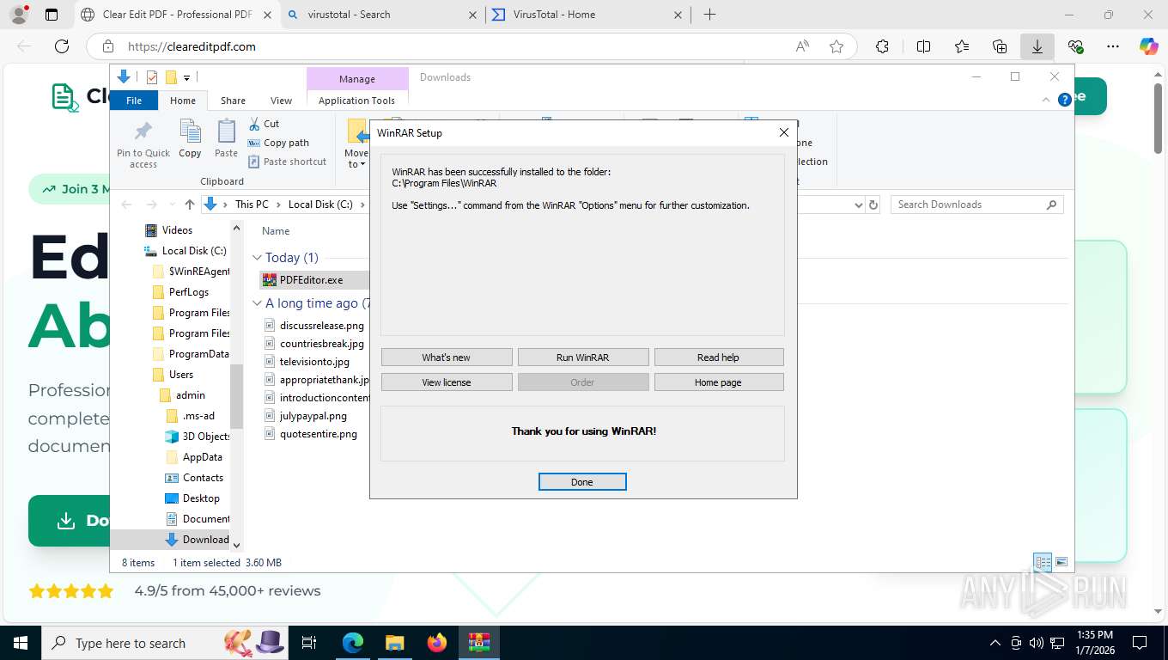Viewport: 1168px width, 660px height.
Task: Click the Search Downloads field
Action: coord(976,205)
